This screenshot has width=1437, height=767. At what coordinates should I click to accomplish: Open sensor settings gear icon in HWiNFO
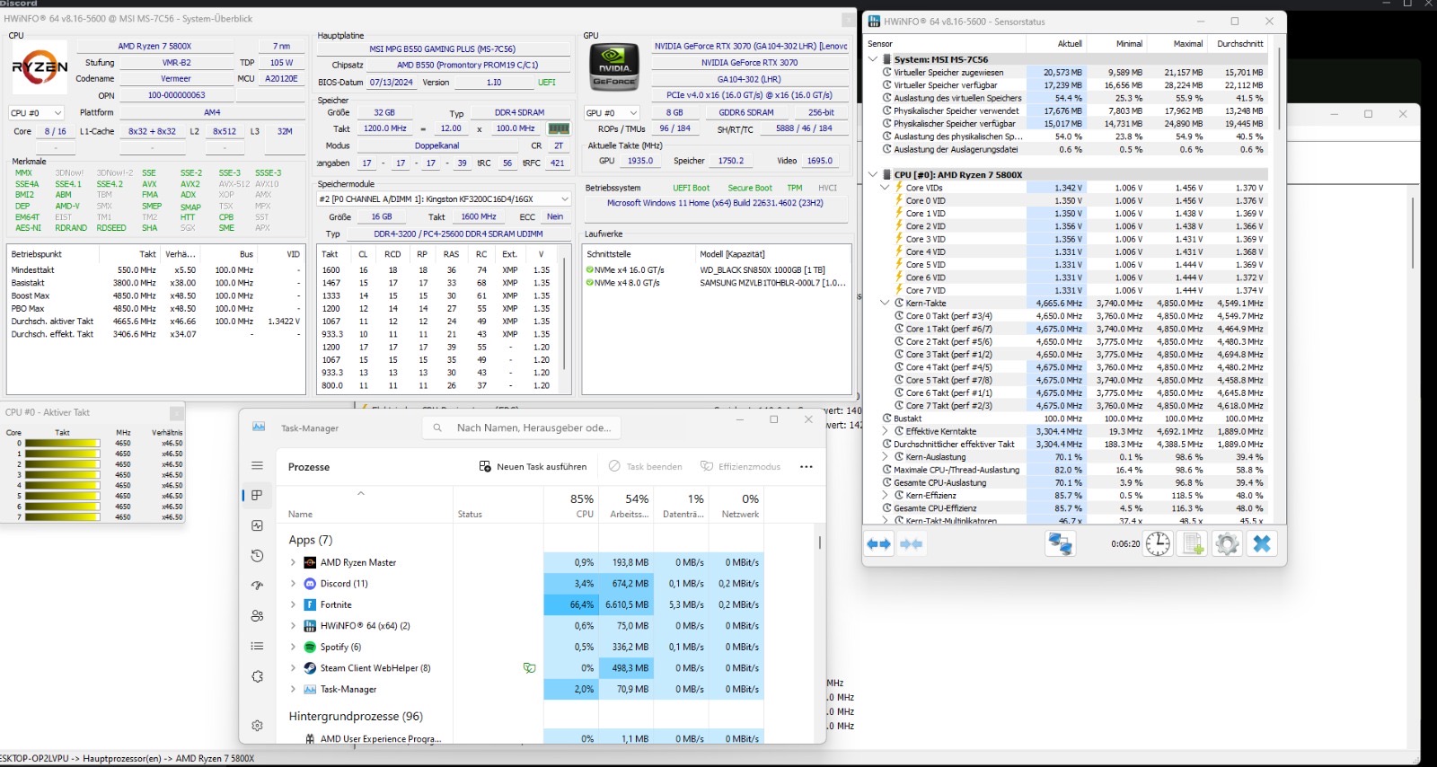tap(1227, 543)
